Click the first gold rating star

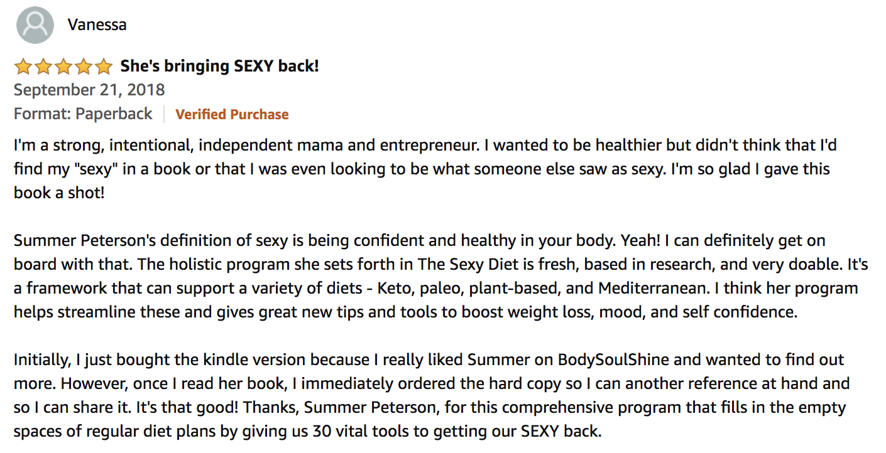point(23,67)
